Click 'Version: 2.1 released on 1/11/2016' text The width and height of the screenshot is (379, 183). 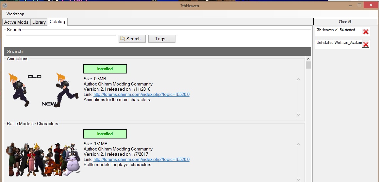117,89
